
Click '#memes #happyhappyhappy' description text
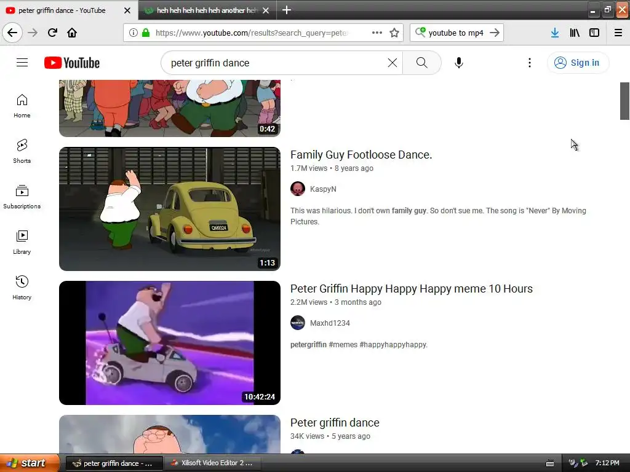coord(378,344)
